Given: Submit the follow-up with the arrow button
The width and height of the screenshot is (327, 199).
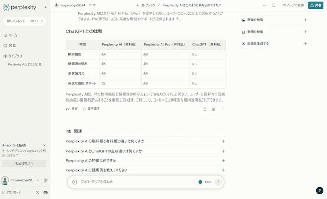Looking at the screenshot, I should click(218, 182).
